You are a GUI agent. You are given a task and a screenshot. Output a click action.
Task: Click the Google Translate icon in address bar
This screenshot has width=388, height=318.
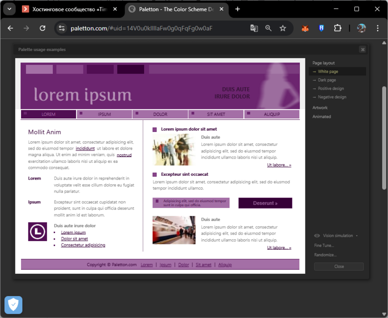coord(254,28)
